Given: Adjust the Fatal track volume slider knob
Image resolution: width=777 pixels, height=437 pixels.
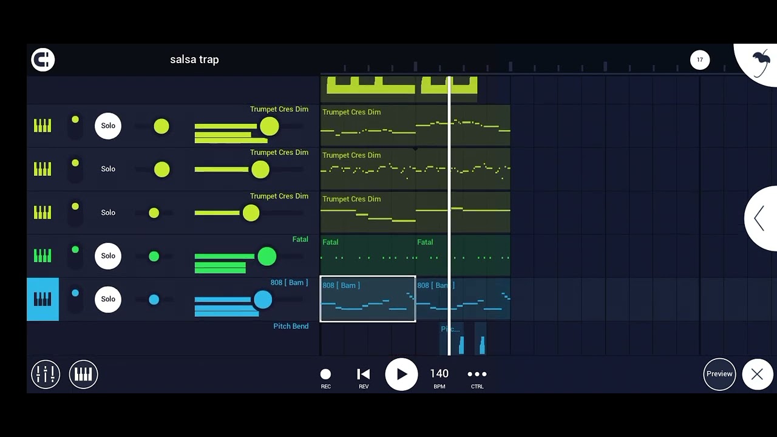Looking at the screenshot, I should pos(267,256).
